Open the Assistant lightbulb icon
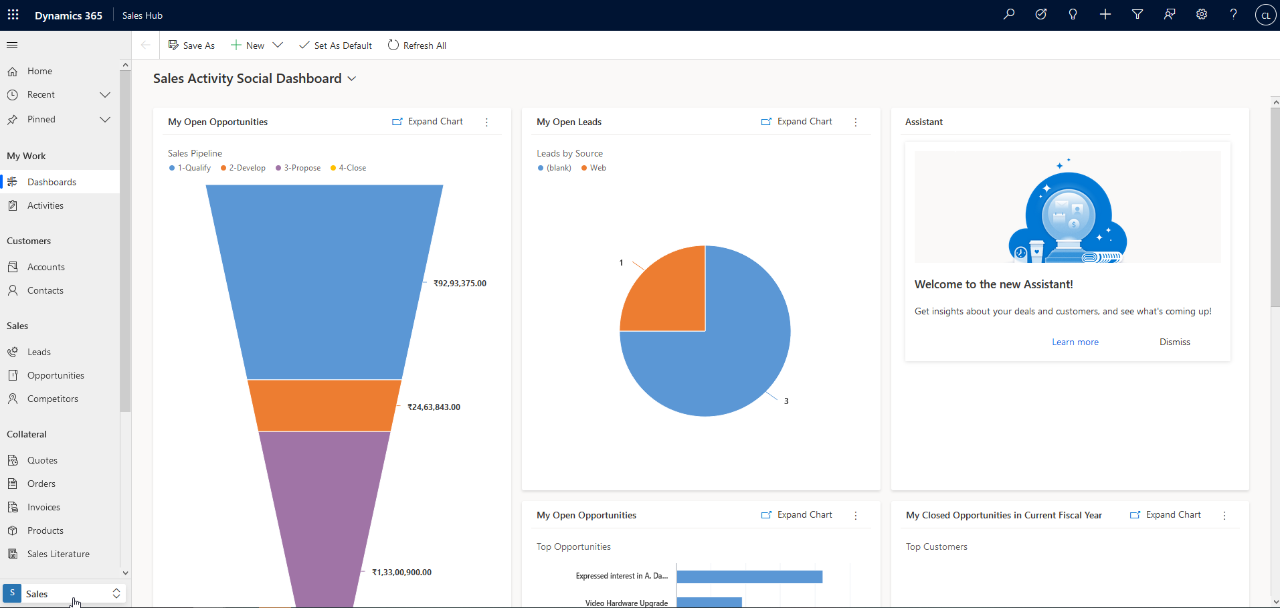The width and height of the screenshot is (1280, 608). 1073,15
